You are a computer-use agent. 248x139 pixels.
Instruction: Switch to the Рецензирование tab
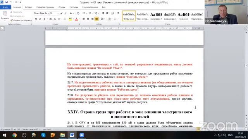tap(90, 7)
